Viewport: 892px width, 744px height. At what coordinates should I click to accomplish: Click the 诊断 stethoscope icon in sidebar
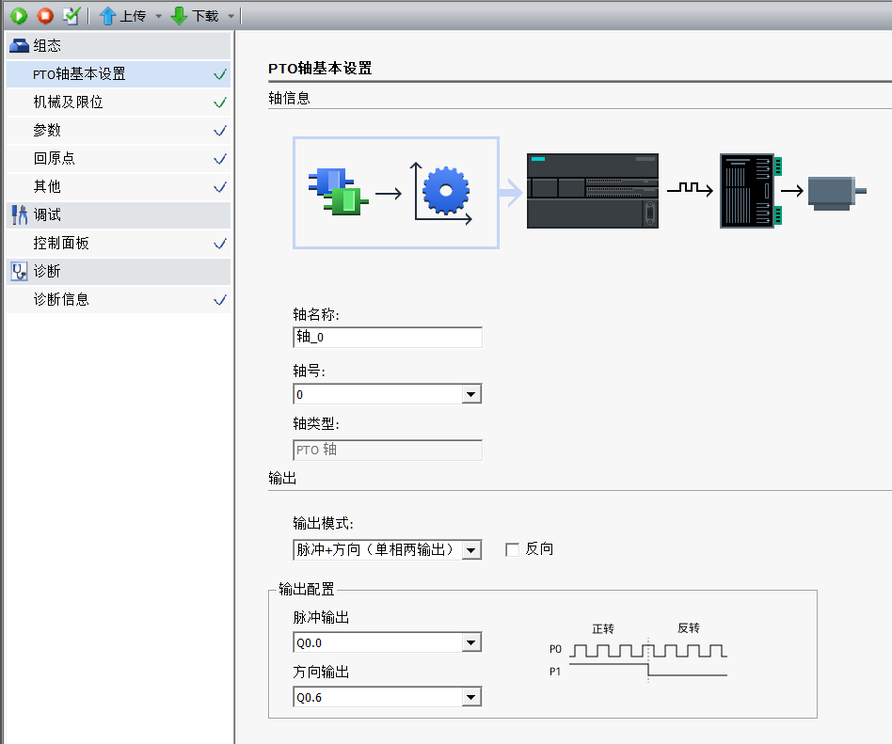tap(19, 271)
